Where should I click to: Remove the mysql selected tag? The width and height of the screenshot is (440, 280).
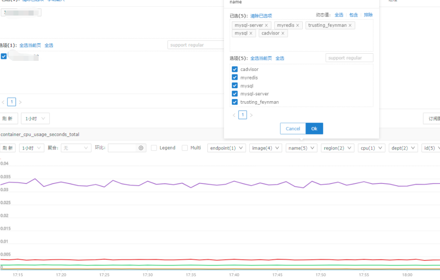pyautogui.click(x=251, y=34)
